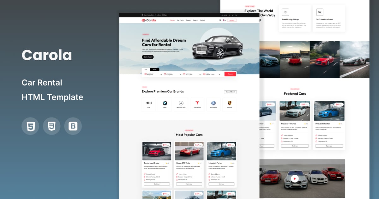Open the people count dropdown in search form
379x199 pixels.
pos(212,74)
